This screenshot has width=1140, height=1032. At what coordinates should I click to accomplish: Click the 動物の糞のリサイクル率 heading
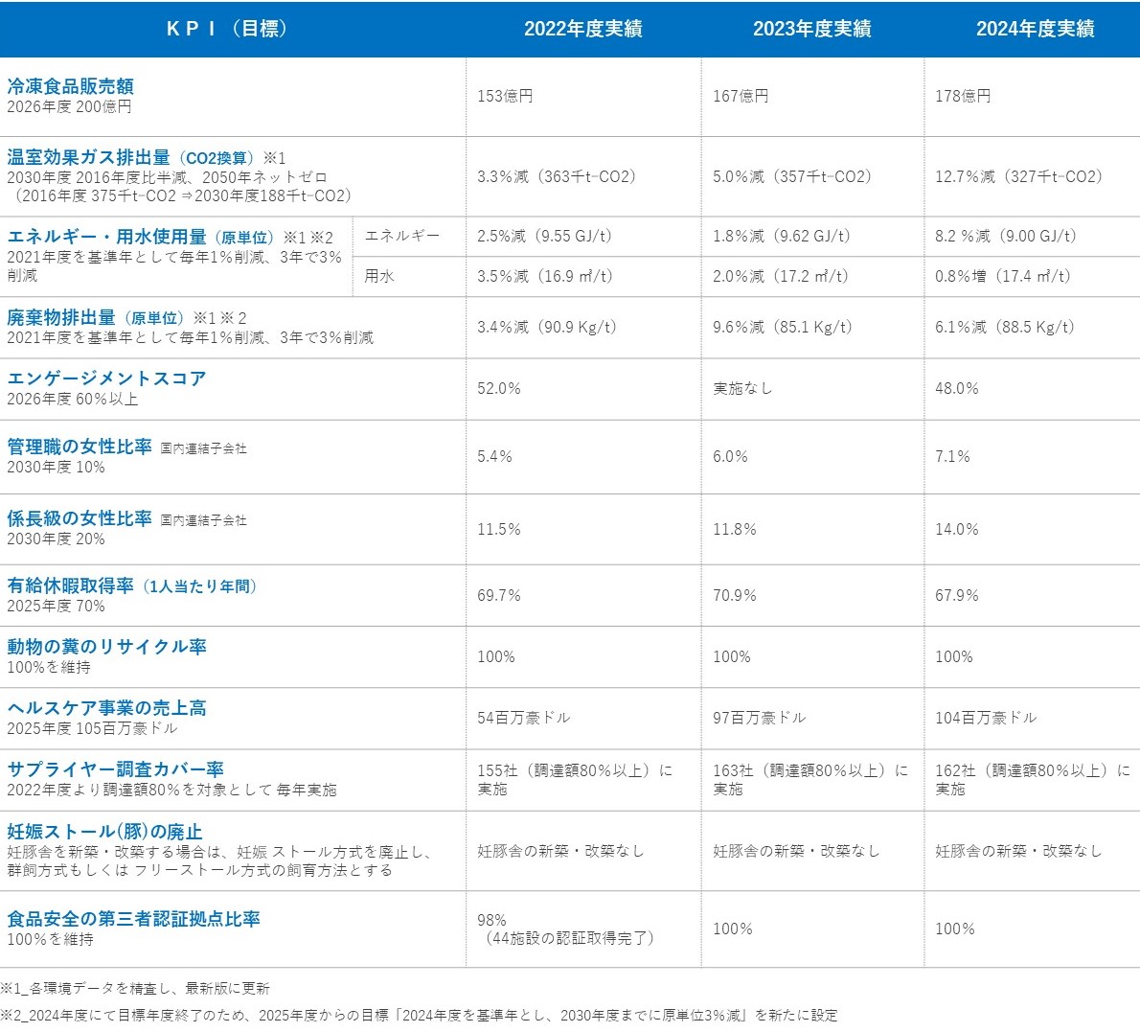tap(106, 647)
